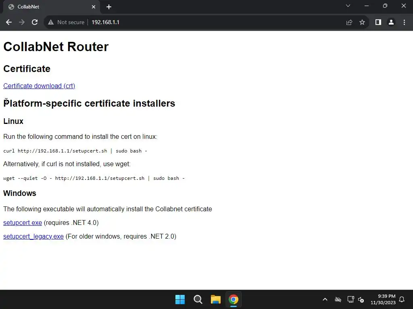Download setupcert_legacy.exe

(x=33, y=236)
